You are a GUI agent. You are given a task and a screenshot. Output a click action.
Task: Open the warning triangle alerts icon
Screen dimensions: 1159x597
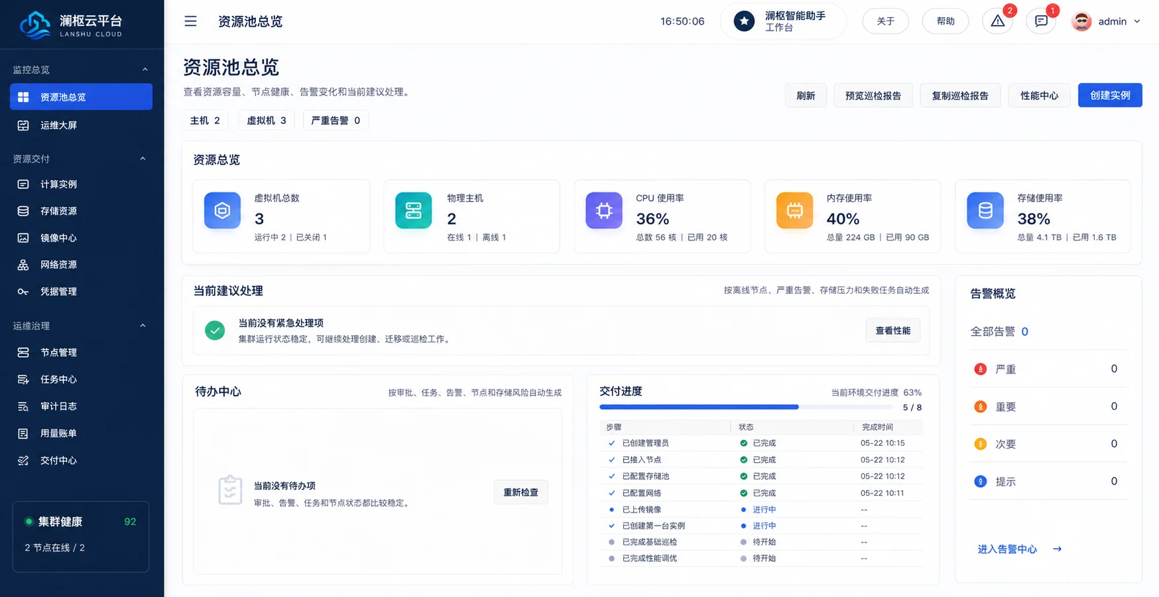(x=997, y=21)
